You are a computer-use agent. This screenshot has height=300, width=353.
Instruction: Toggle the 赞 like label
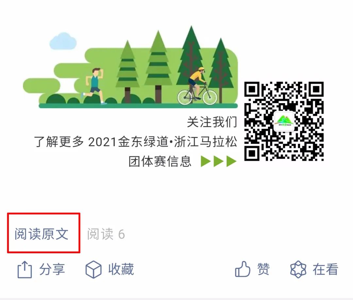point(263,269)
